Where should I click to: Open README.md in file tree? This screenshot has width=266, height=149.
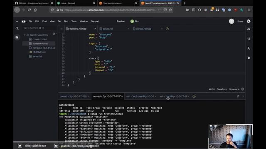(39, 52)
